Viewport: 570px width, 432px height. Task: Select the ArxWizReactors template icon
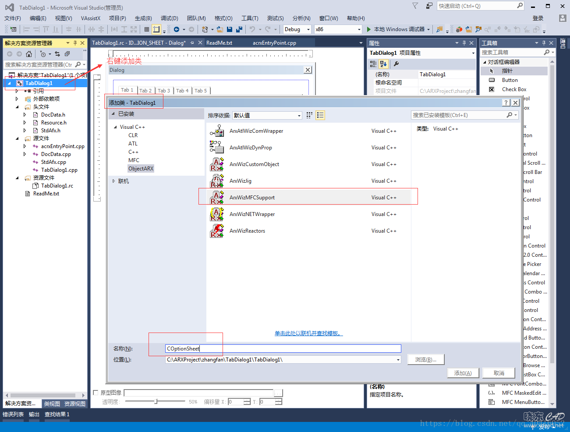(217, 230)
